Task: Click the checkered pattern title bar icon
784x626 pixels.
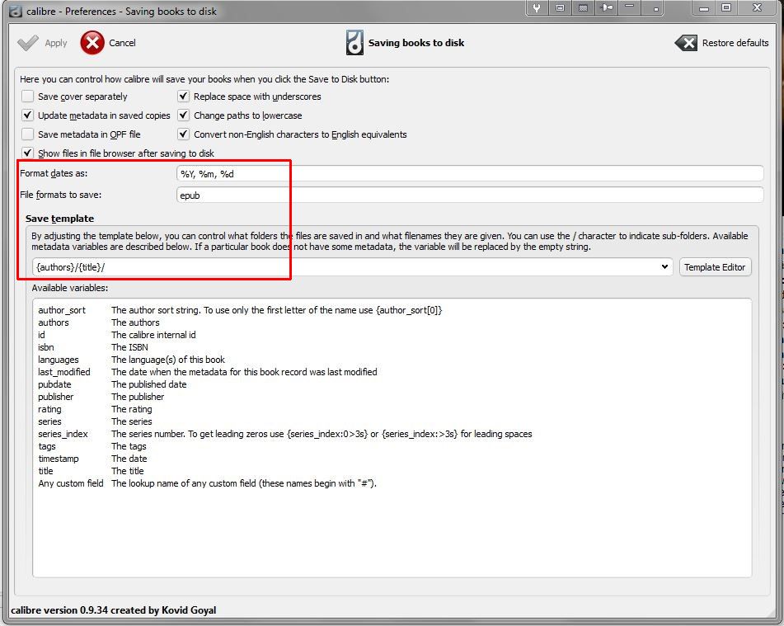Action: pos(583,7)
